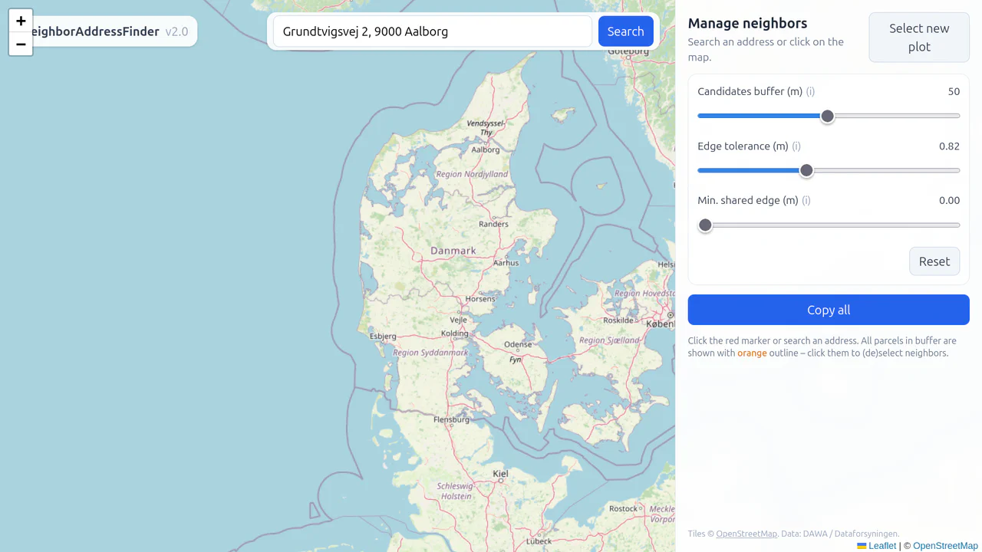Zoom out on the map

(21, 44)
